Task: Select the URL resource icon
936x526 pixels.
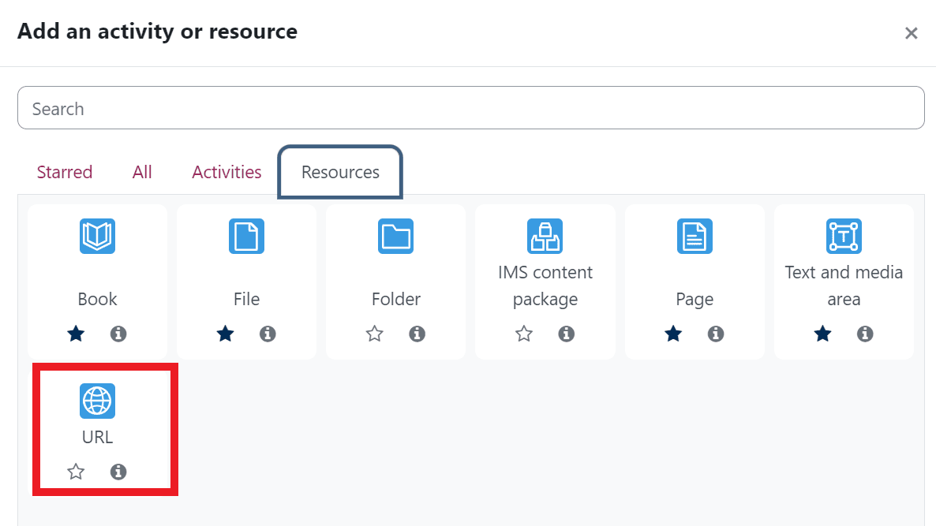Action: (x=96, y=401)
